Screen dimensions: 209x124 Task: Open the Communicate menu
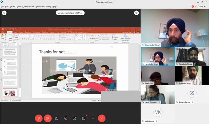[x=28, y=7]
